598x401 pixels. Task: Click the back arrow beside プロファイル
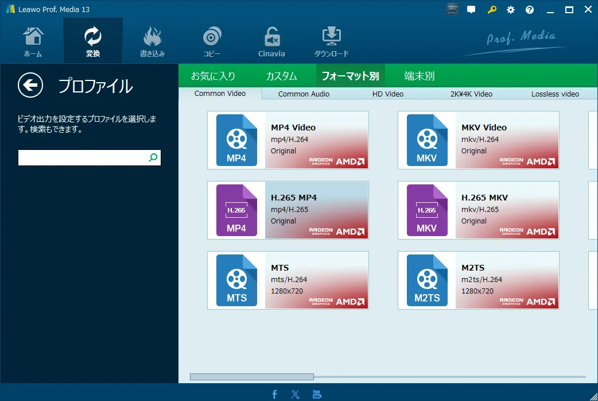click(x=30, y=85)
